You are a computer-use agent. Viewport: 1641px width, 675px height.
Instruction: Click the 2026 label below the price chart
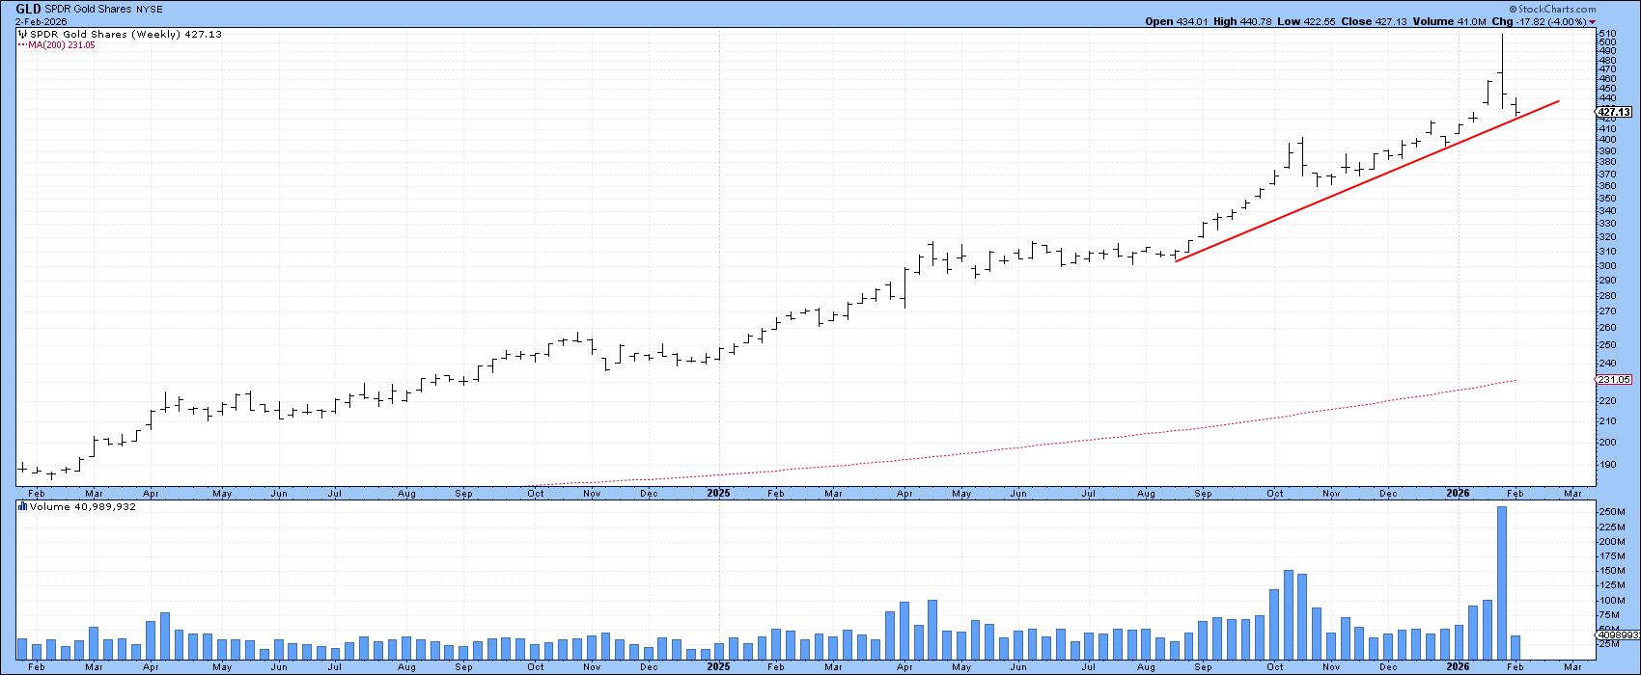(1458, 493)
